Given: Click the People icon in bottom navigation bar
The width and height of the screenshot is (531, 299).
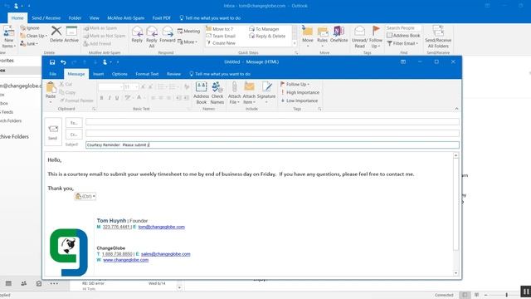Looking at the screenshot, I should (24, 283).
